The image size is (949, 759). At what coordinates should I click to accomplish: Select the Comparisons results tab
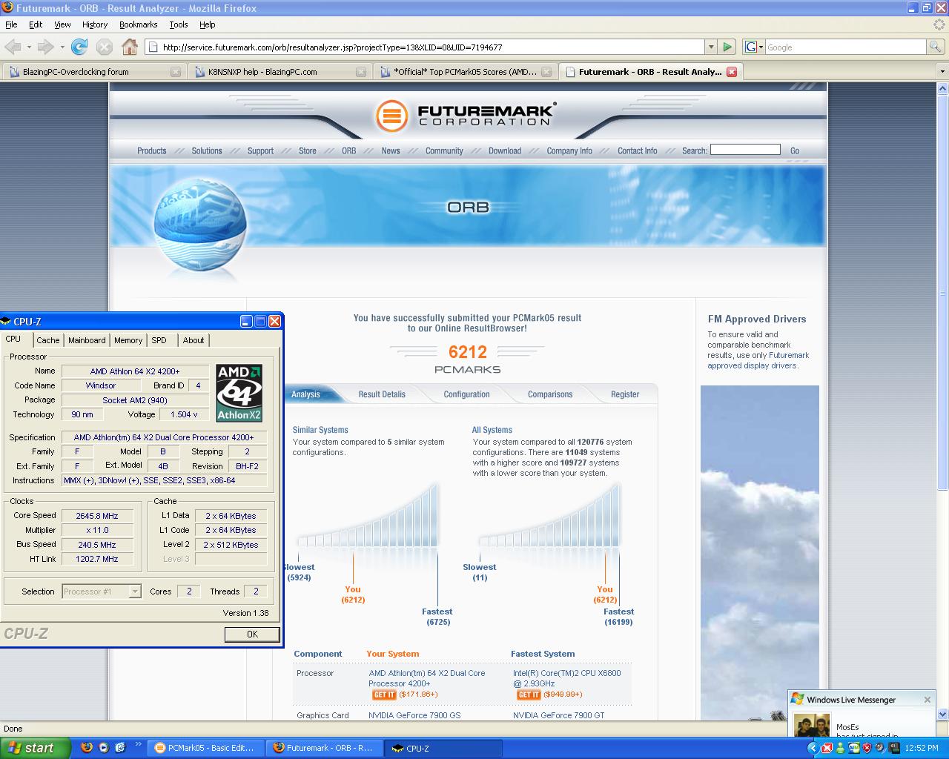click(x=550, y=394)
